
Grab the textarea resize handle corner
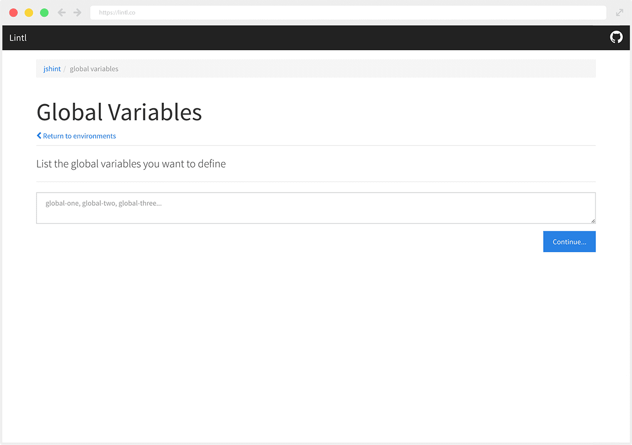pos(593,221)
